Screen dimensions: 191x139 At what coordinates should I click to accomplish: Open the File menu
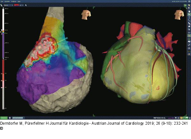[2, 1]
